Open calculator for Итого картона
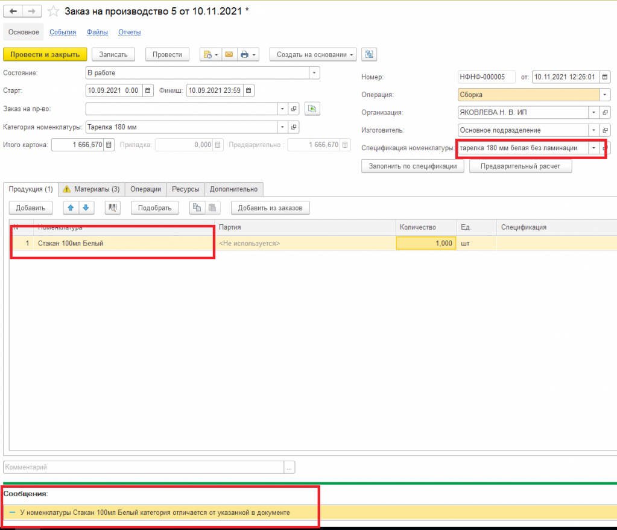617x530 pixels. pyautogui.click(x=109, y=145)
